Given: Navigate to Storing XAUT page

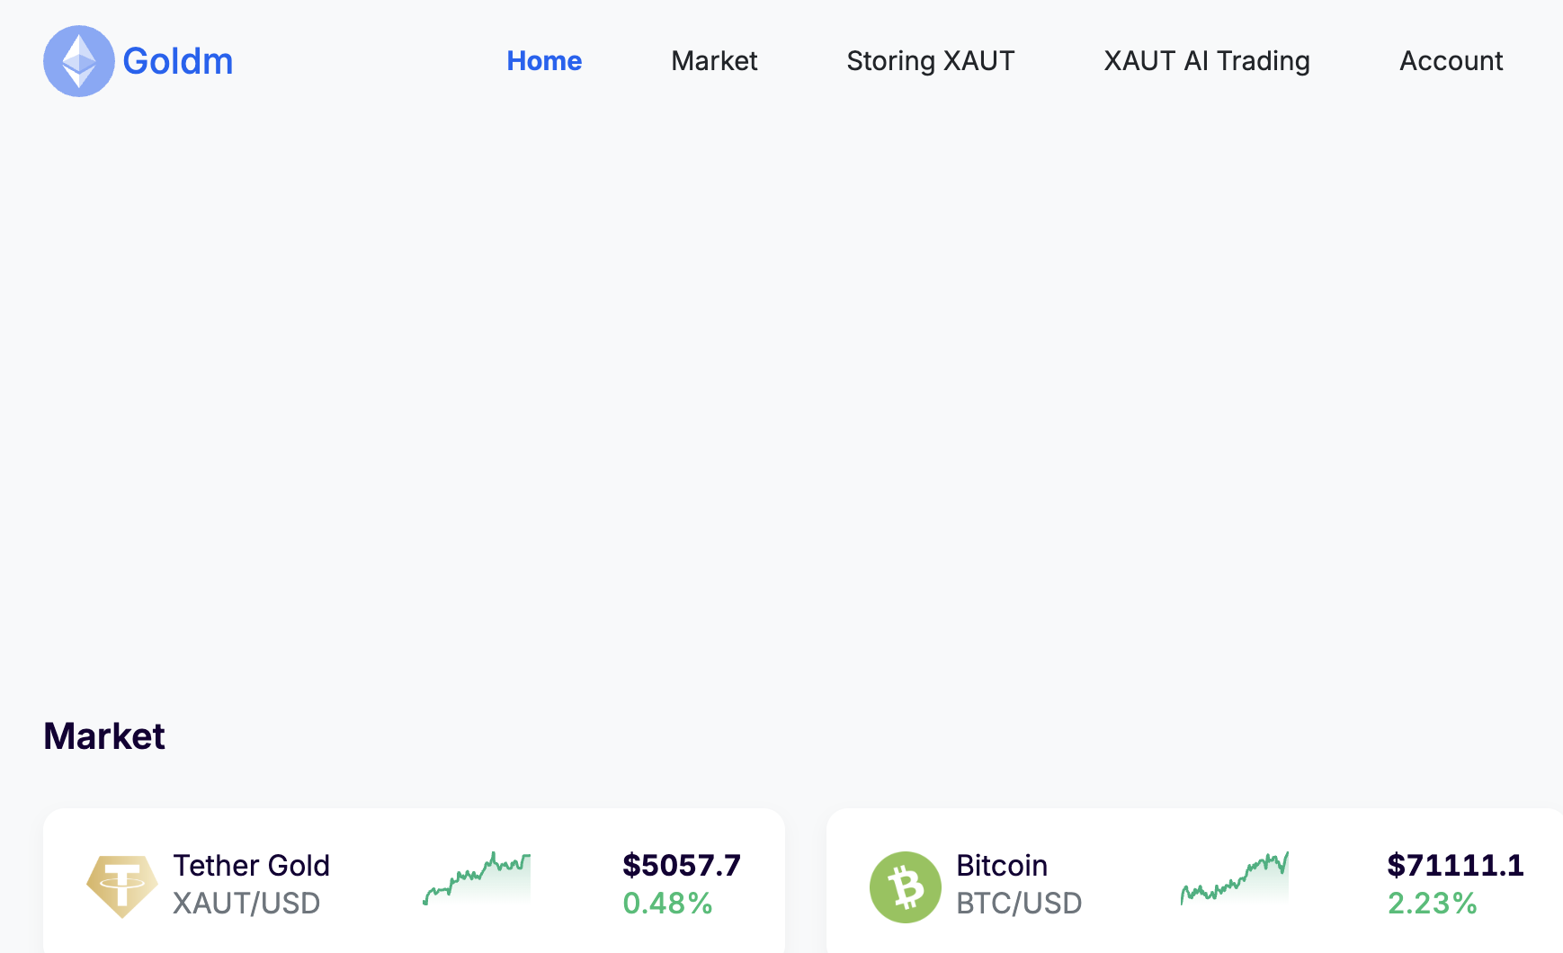Looking at the screenshot, I should pos(930,61).
